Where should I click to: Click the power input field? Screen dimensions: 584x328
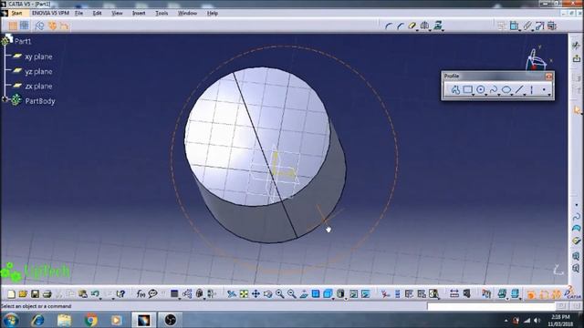point(491,306)
